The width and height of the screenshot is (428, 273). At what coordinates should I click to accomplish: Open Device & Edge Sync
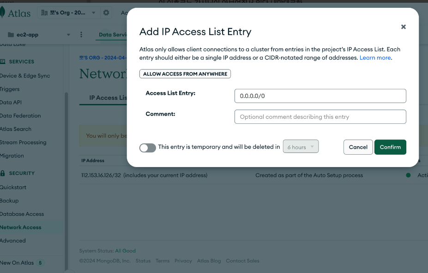[x=25, y=76]
